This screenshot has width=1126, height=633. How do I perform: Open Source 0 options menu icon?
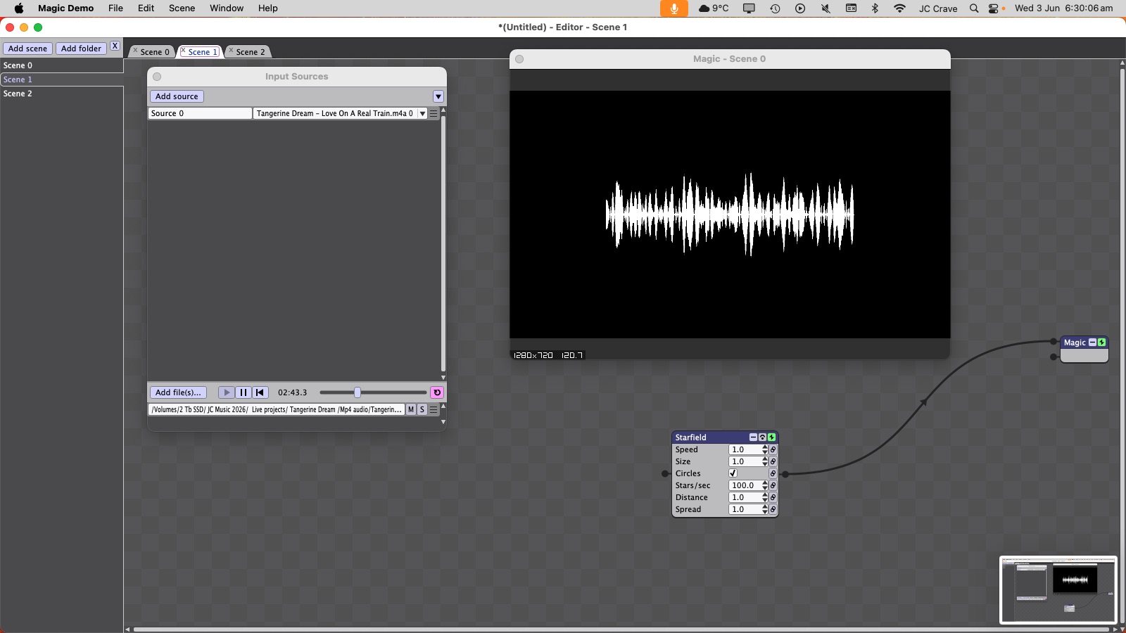pos(434,113)
